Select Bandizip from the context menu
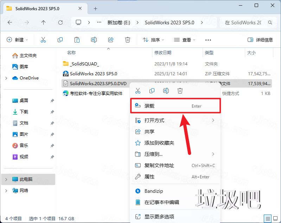281x223 pixels. click(175, 191)
